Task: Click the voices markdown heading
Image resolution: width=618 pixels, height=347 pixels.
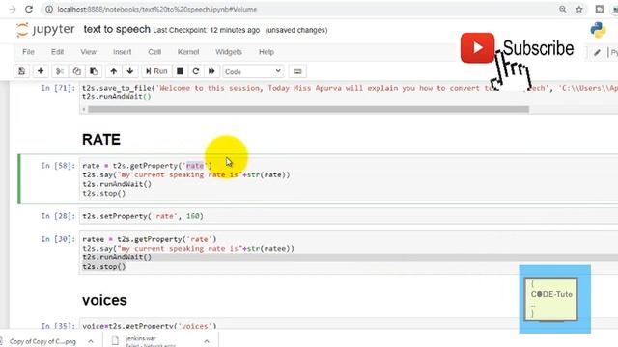Action: pyautogui.click(x=104, y=300)
